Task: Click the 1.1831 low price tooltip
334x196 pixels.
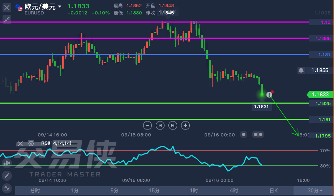Action: pos(262,107)
